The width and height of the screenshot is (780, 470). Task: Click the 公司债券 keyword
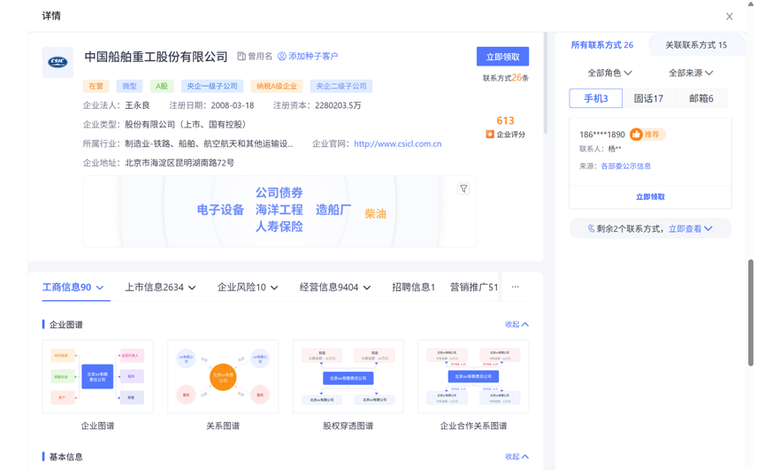pos(279,193)
